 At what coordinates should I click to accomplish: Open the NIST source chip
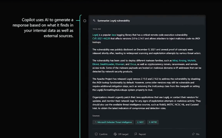[x=140, y=122]
